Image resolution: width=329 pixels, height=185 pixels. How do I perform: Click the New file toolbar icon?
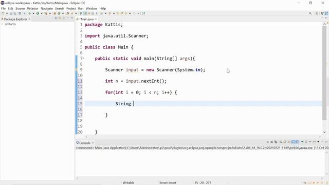pos(3,13)
